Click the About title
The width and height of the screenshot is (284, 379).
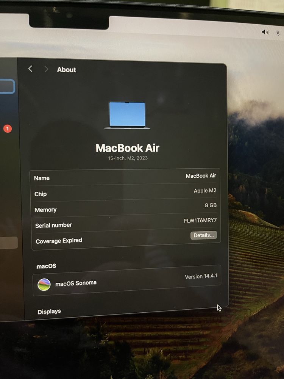(x=67, y=70)
